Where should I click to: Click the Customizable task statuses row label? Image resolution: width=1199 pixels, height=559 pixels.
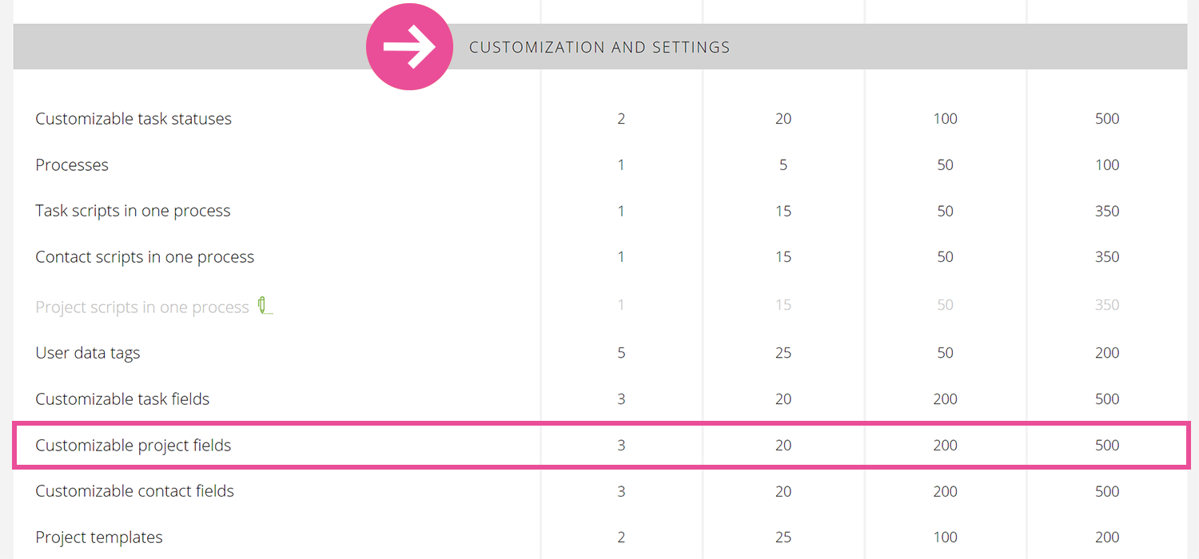(x=133, y=119)
